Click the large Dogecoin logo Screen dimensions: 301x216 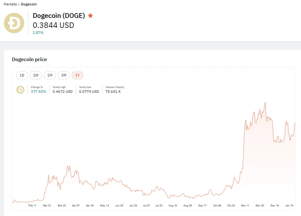14,23
